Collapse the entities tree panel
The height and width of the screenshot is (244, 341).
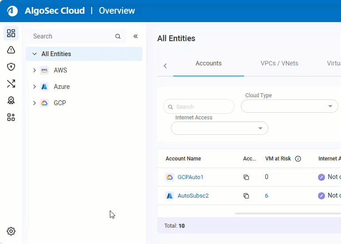(x=136, y=36)
